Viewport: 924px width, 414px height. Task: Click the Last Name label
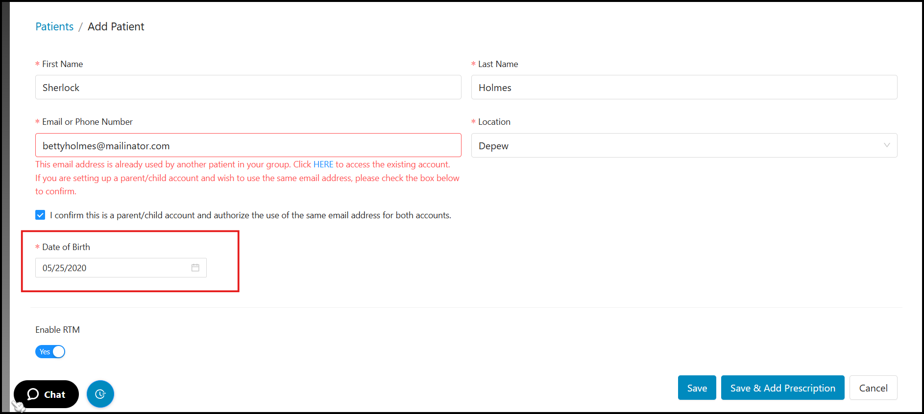498,64
